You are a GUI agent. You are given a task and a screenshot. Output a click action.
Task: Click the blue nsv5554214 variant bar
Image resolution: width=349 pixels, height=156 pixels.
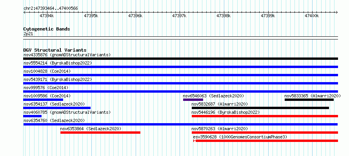tap(180, 67)
